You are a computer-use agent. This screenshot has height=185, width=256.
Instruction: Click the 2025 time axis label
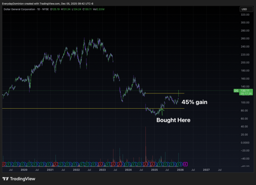(x=154, y=170)
